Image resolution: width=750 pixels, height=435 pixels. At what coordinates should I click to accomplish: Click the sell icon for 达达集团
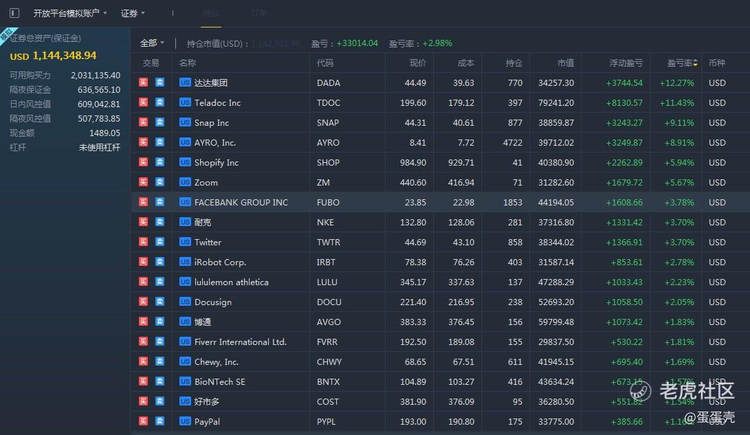159,82
